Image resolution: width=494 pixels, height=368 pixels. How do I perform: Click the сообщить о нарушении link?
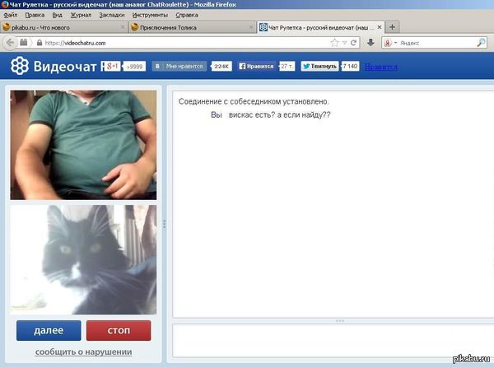(x=83, y=352)
